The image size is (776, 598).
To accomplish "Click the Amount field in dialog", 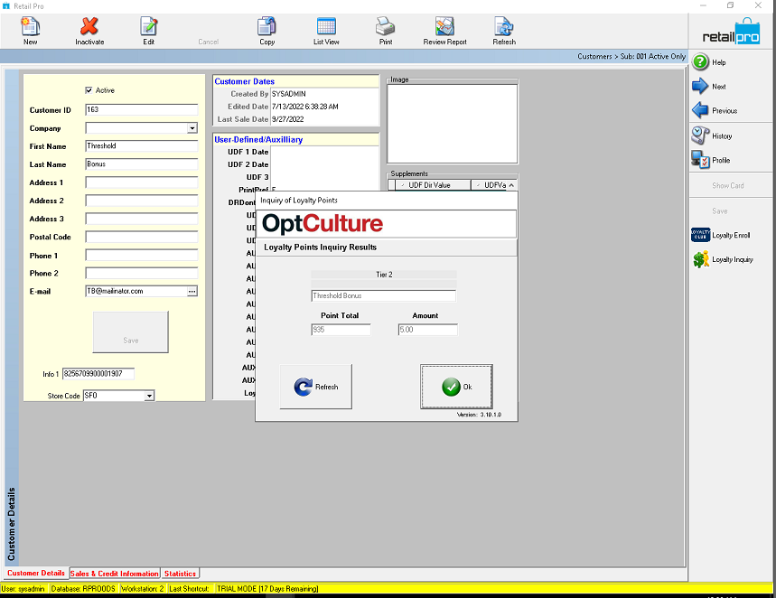I will coord(427,330).
